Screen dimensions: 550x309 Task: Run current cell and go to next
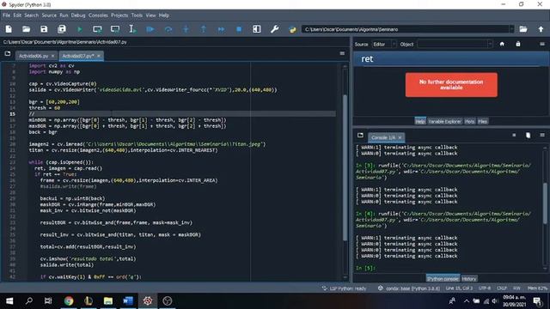click(x=115, y=29)
